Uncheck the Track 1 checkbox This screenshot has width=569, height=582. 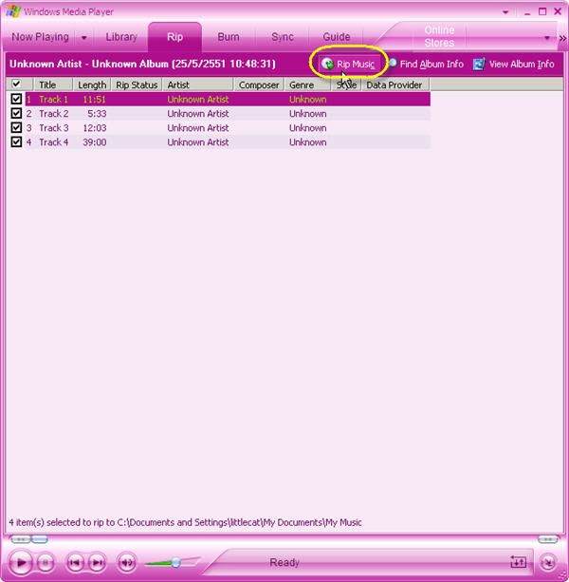click(16, 99)
